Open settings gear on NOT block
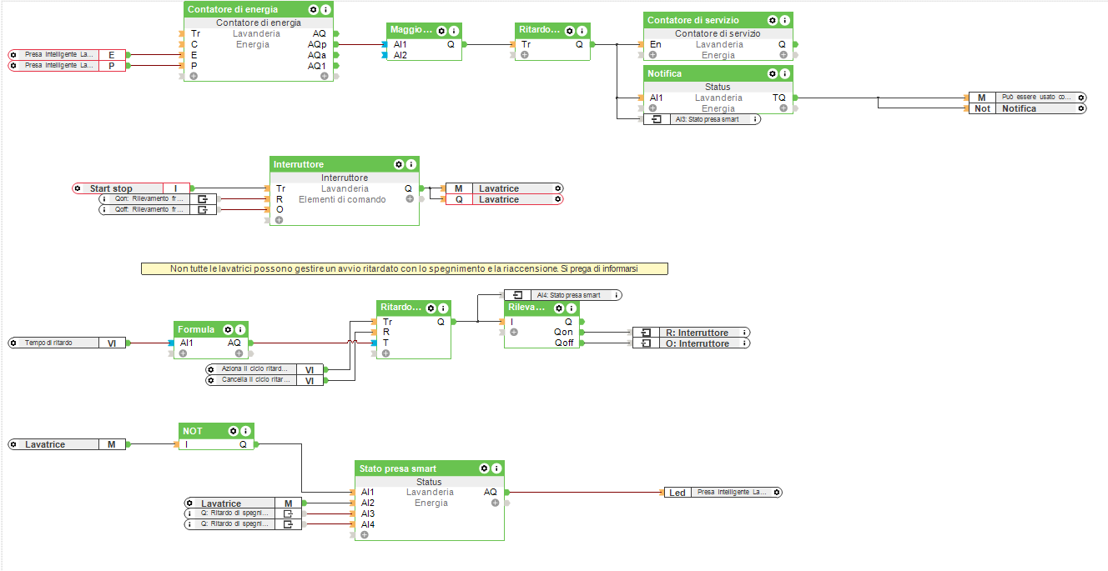This screenshot has height=571, width=1108. (234, 431)
